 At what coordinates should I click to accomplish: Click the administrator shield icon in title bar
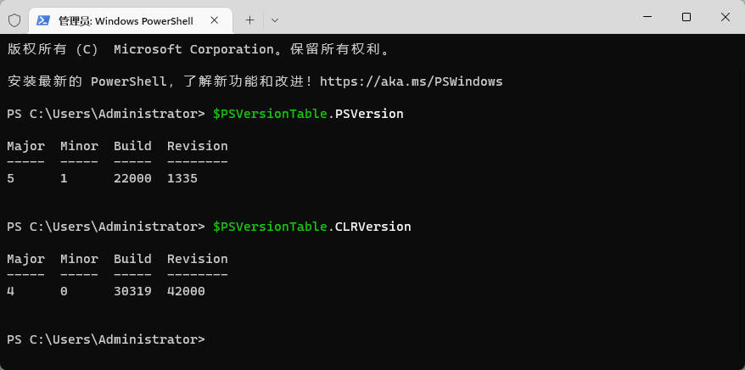(x=14, y=20)
